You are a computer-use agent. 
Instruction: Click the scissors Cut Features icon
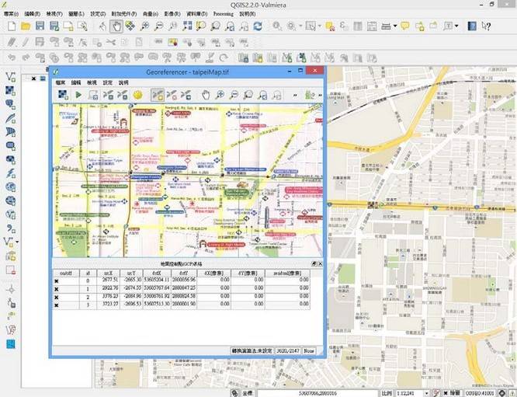pyautogui.click(x=111, y=42)
